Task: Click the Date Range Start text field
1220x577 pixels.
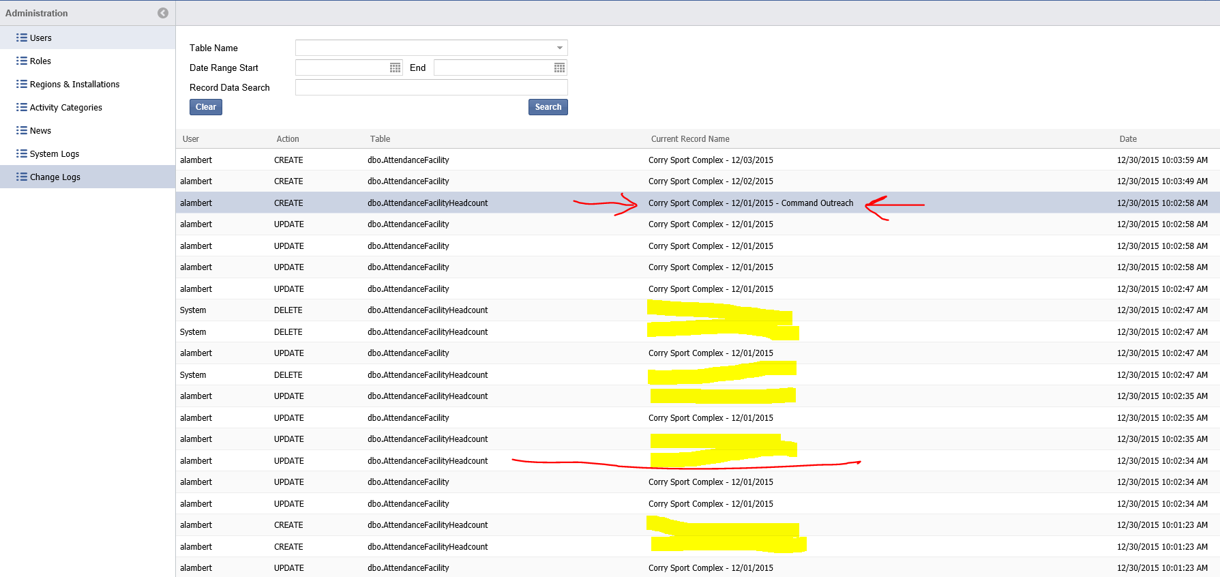Action: (x=341, y=68)
